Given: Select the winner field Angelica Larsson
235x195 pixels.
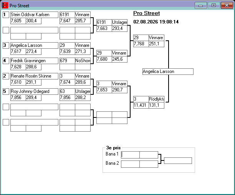Looking at the screenshot, I should coord(168,72).
